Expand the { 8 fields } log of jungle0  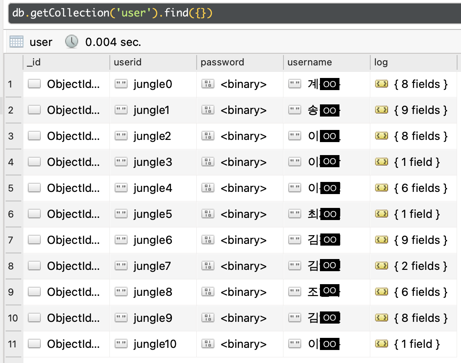click(420, 84)
